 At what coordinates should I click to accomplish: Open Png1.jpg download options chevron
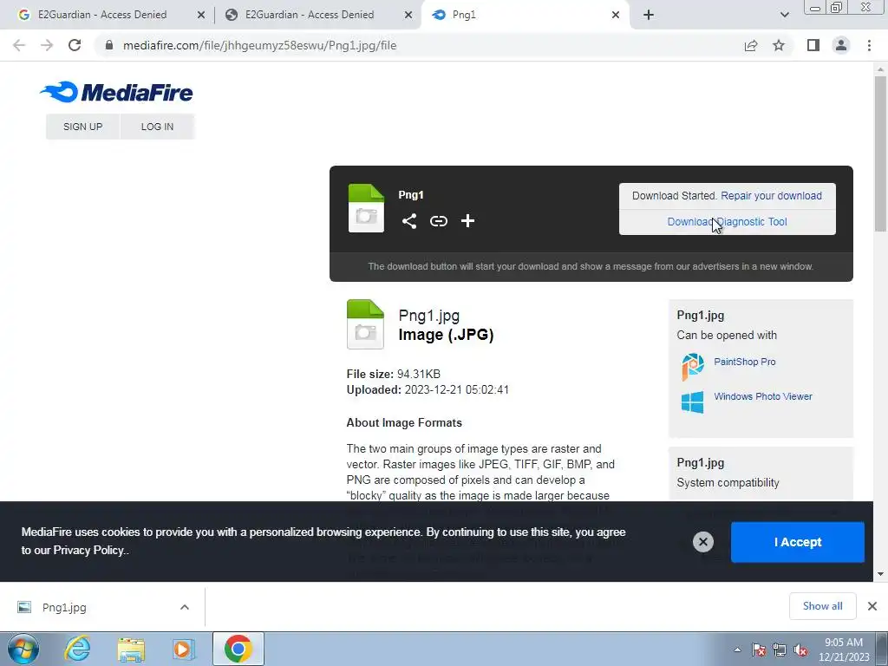pos(185,607)
